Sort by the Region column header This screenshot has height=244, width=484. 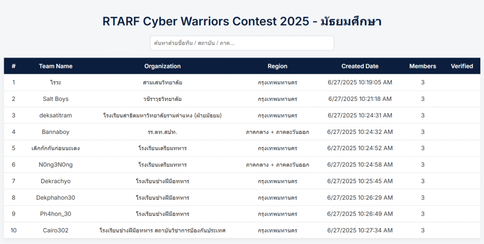click(277, 66)
